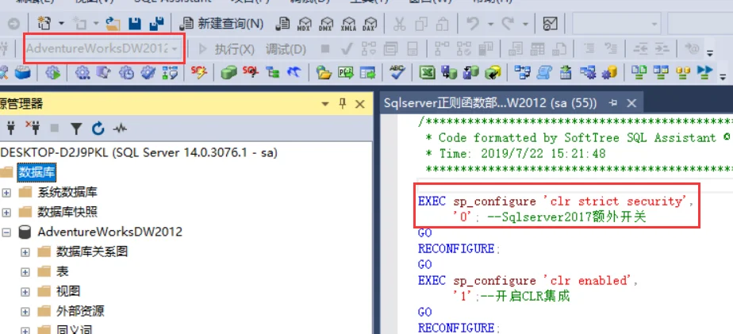This screenshot has width=733, height=334.
Task: Expand the 表 tables folder
Action: pos(25,272)
